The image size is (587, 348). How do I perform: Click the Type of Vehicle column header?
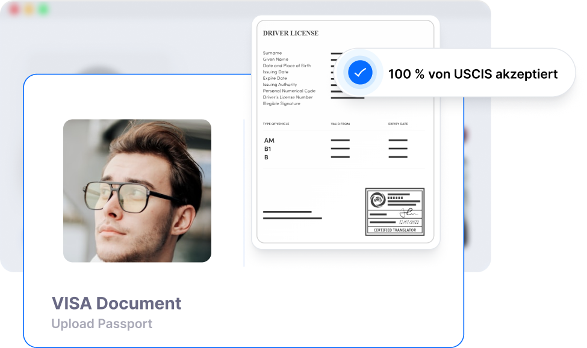(x=276, y=124)
